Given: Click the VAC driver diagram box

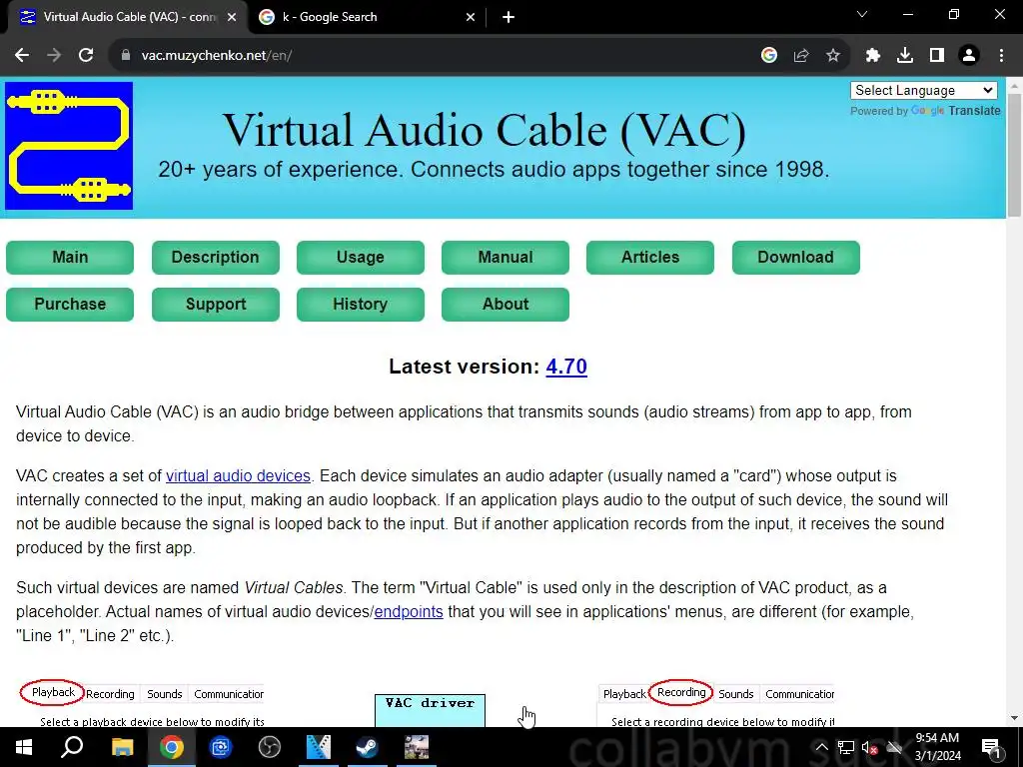Looking at the screenshot, I should 430,710.
